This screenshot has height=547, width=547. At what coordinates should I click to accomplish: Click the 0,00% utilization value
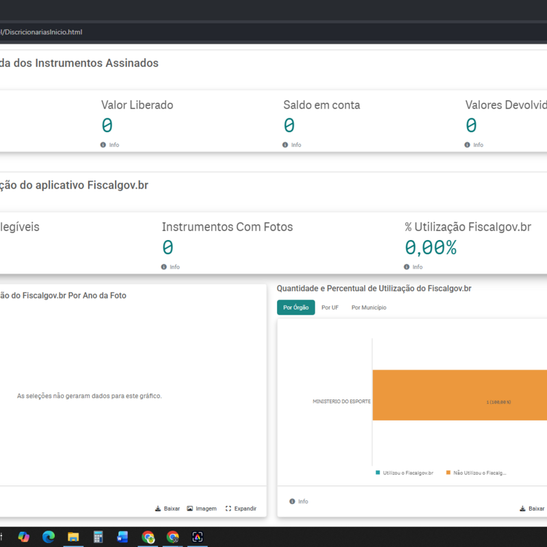[431, 248]
